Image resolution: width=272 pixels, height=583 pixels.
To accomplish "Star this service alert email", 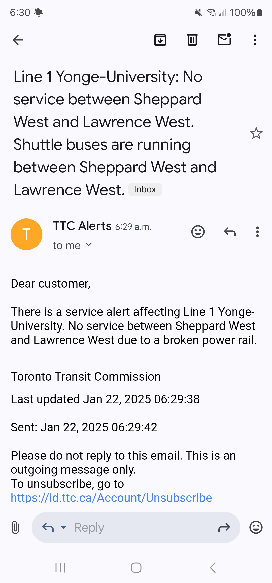I will tap(256, 133).
